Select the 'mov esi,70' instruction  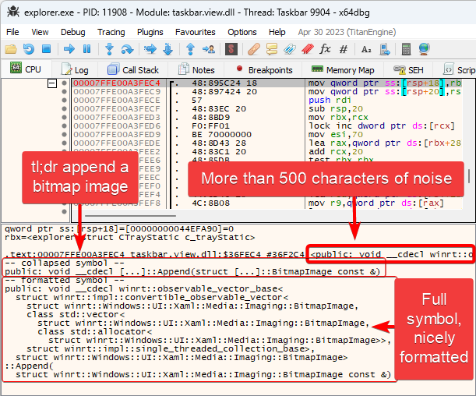pos(336,134)
